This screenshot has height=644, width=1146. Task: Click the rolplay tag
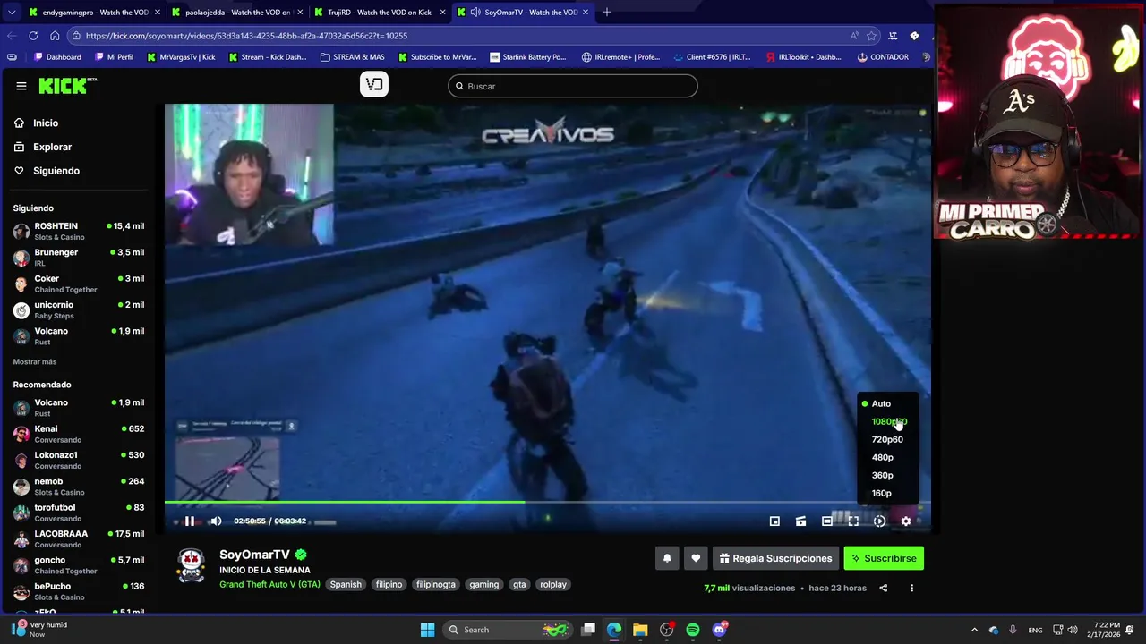click(x=553, y=584)
